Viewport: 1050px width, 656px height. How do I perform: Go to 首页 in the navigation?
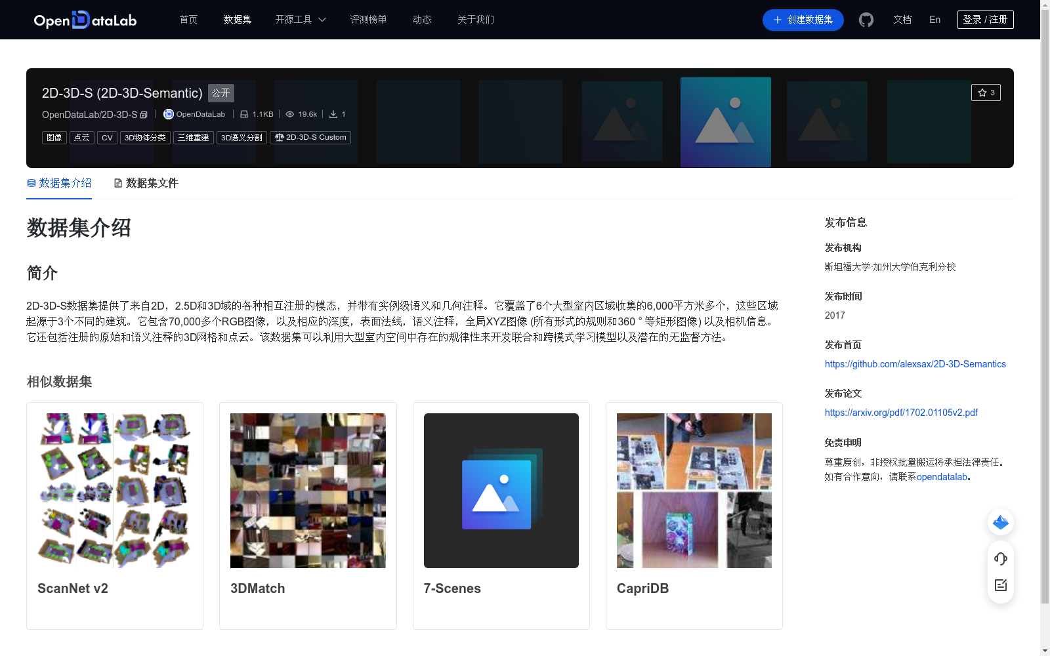(x=189, y=20)
